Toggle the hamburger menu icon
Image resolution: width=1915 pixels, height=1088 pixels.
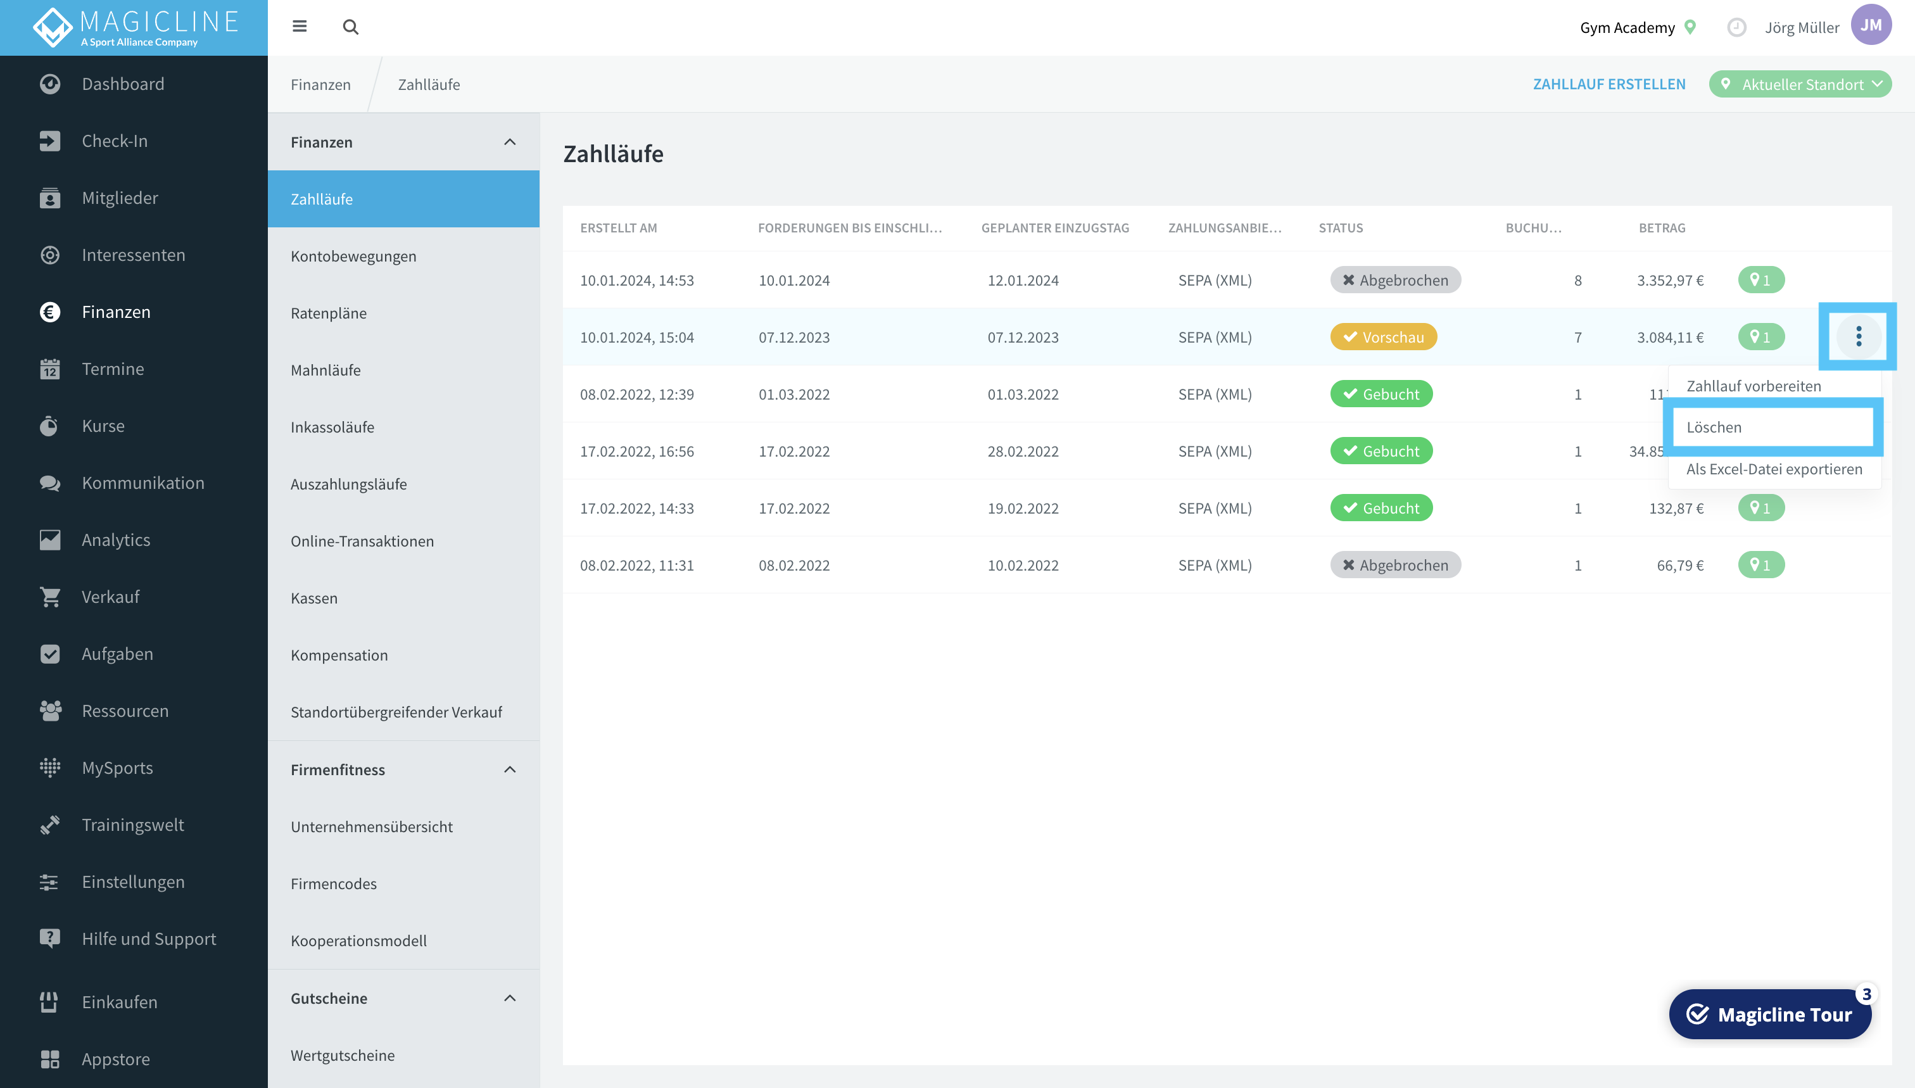[x=300, y=27]
